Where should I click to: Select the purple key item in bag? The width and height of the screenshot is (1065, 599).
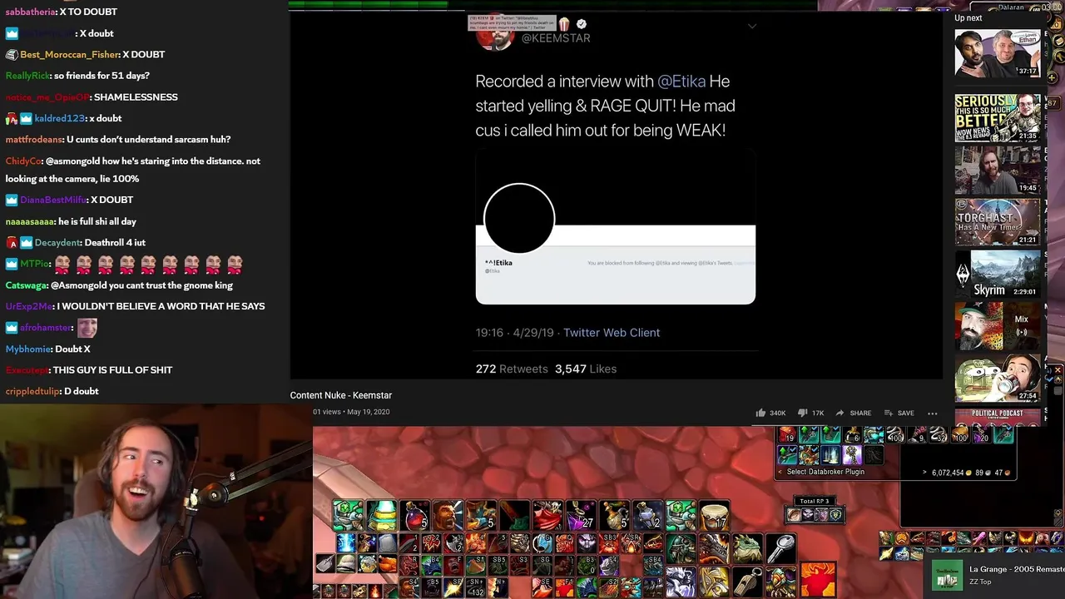coord(852,455)
